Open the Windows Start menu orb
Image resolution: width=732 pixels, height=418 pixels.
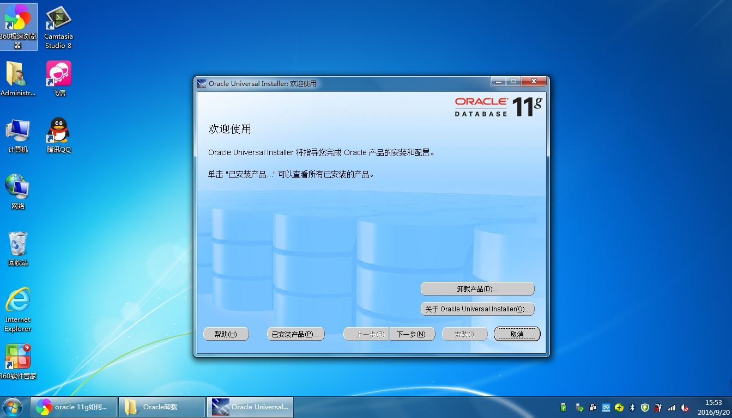[12, 407]
